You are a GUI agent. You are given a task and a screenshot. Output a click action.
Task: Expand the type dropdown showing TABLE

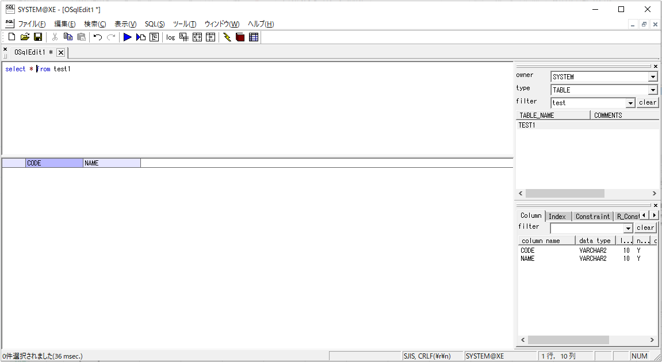653,90
